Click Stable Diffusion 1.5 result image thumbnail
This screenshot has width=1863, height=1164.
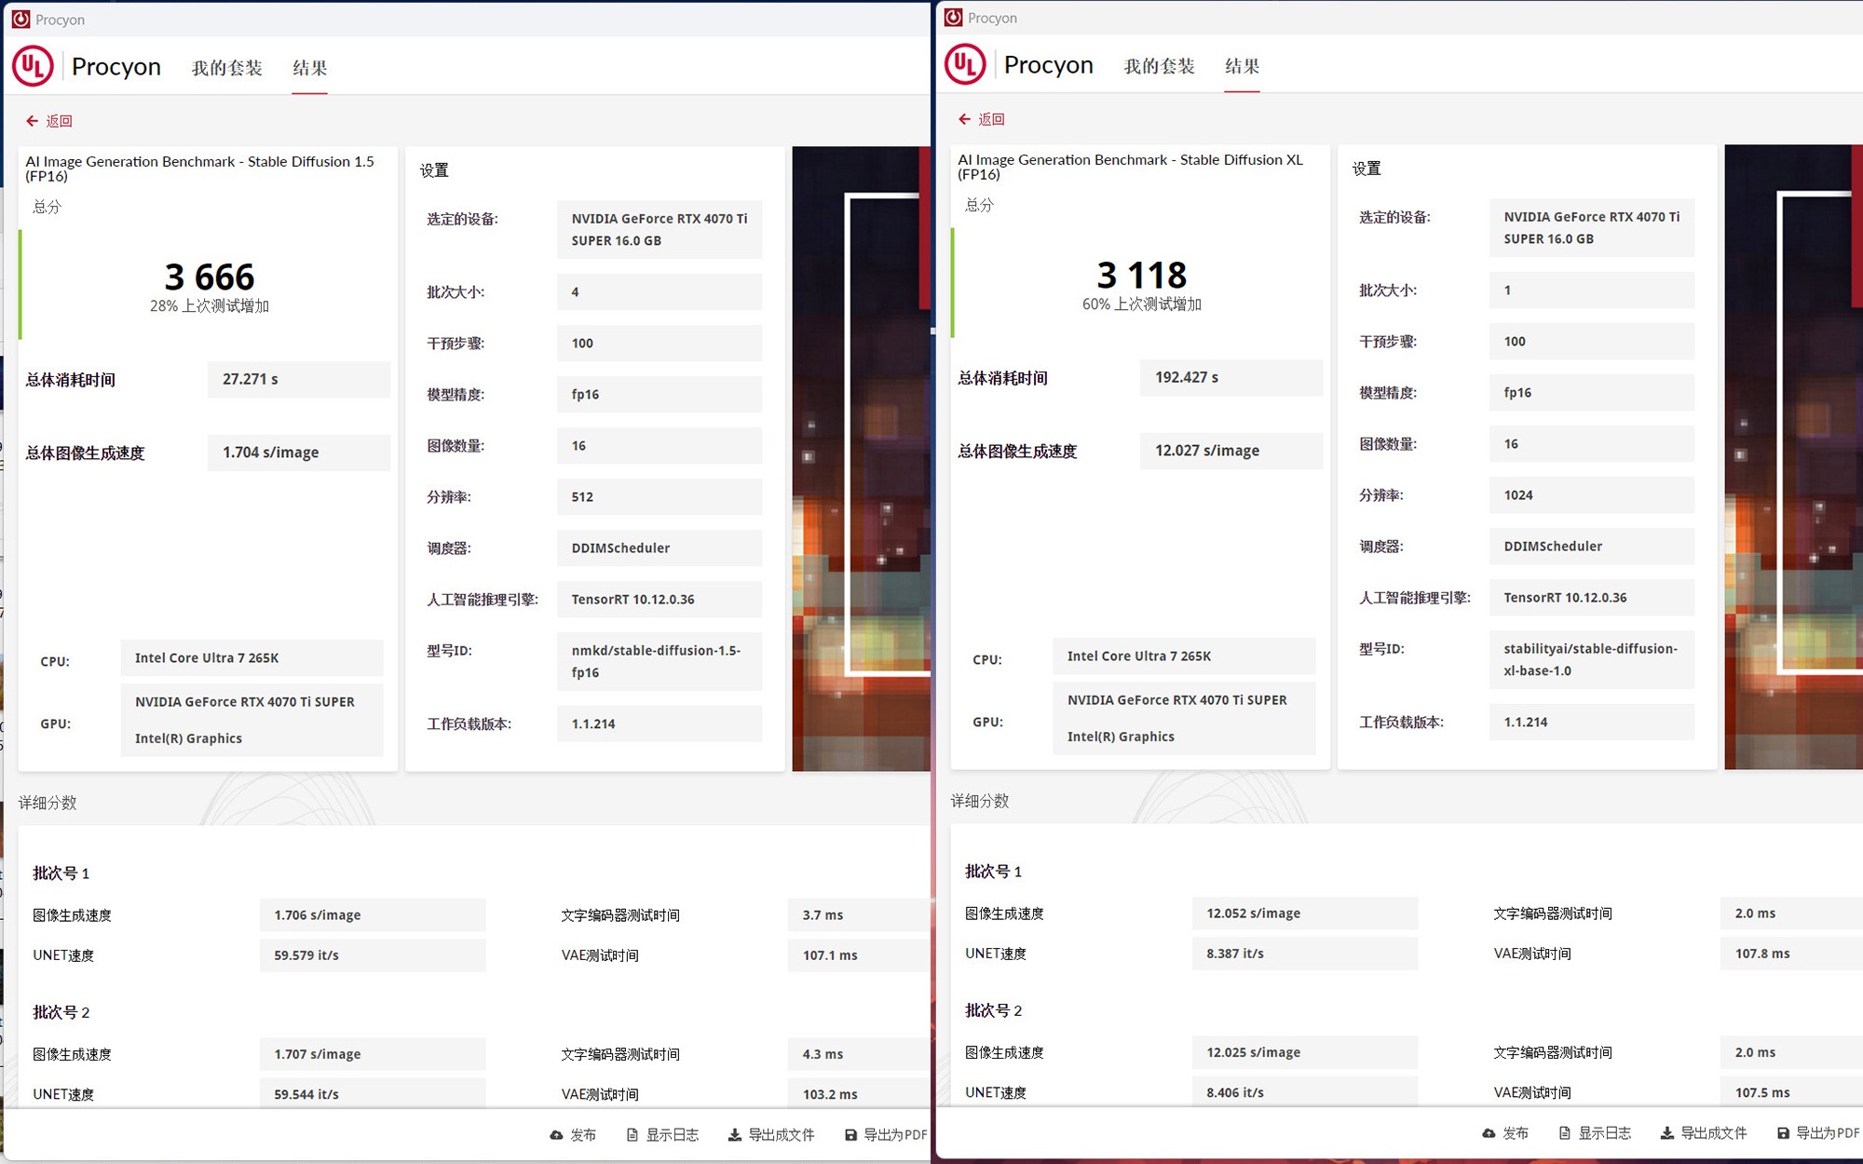pyautogui.click(x=861, y=458)
